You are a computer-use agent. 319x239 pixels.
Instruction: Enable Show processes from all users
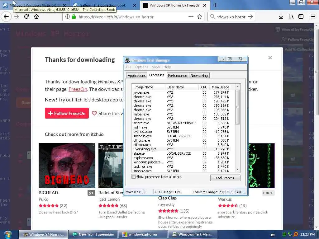(133, 177)
